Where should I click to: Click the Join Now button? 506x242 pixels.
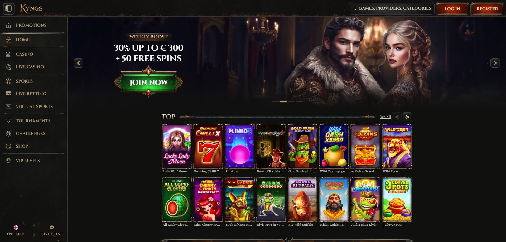click(x=148, y=82)
